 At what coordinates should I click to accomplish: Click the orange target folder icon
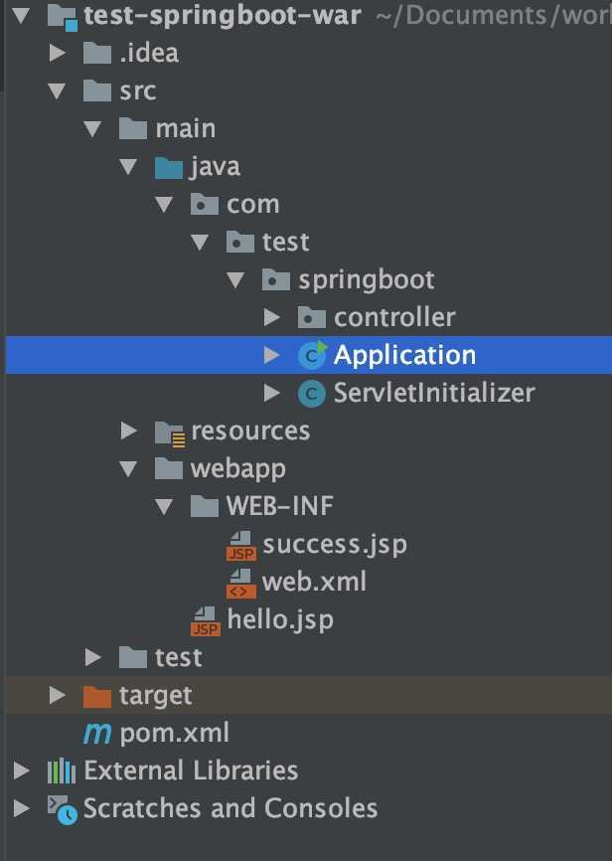click(x=97, y=696)
